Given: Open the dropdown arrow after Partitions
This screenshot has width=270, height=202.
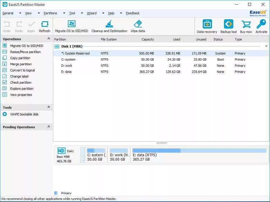Looking at the screenshot, I should click(64, 13).
